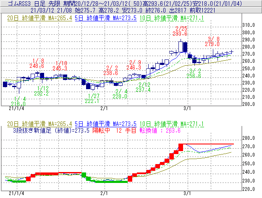The width and height of the screenshot is (262, 198).
Task: Click the lower chart 280.0 axis label
Action: (249, 138)
